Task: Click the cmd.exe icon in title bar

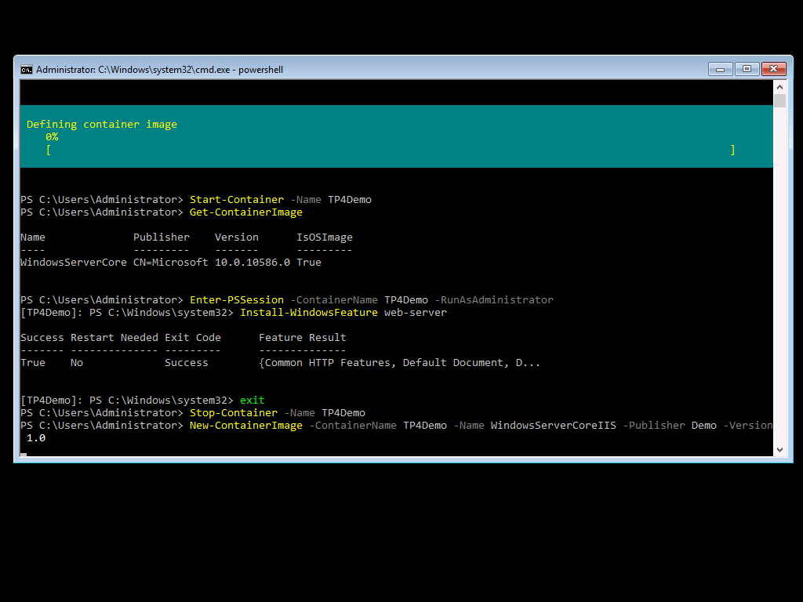Action: tap(26, 70)
